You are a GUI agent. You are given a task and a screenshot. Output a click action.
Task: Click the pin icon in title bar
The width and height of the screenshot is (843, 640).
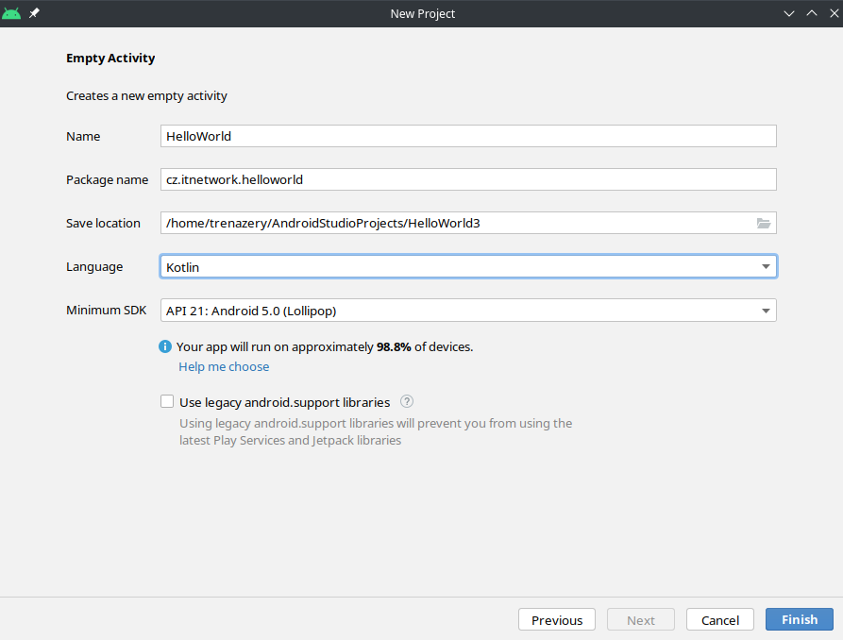pos(35,13)
